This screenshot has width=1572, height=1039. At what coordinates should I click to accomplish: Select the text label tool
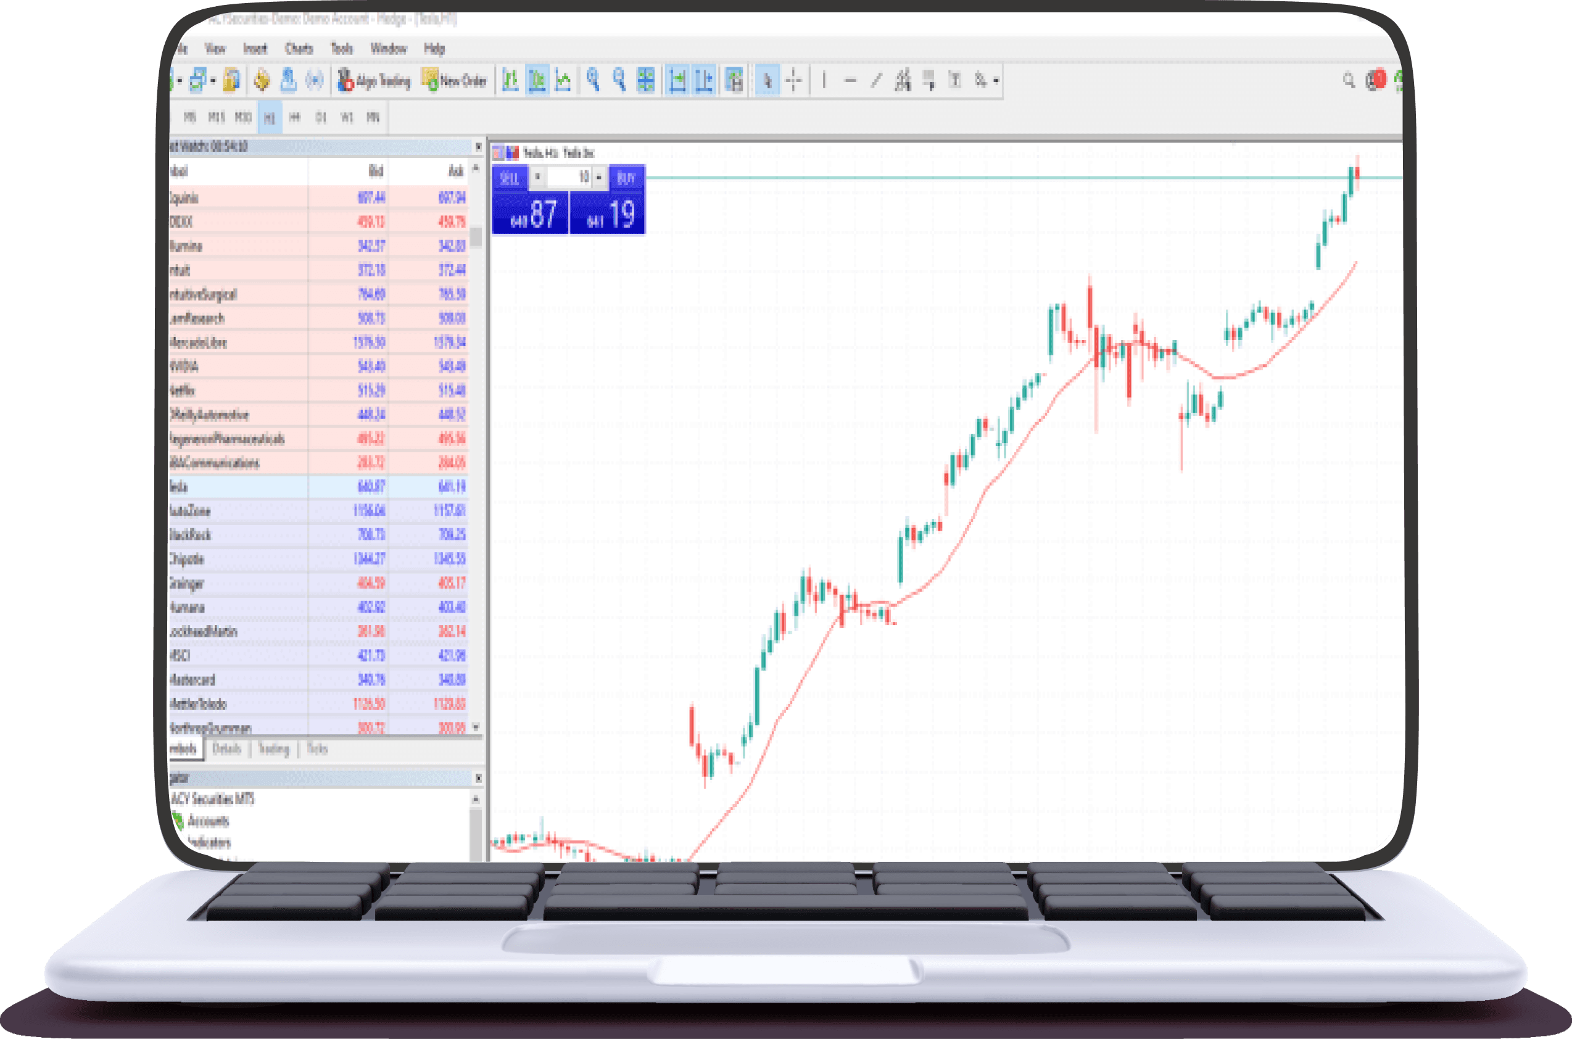point(954,80)
